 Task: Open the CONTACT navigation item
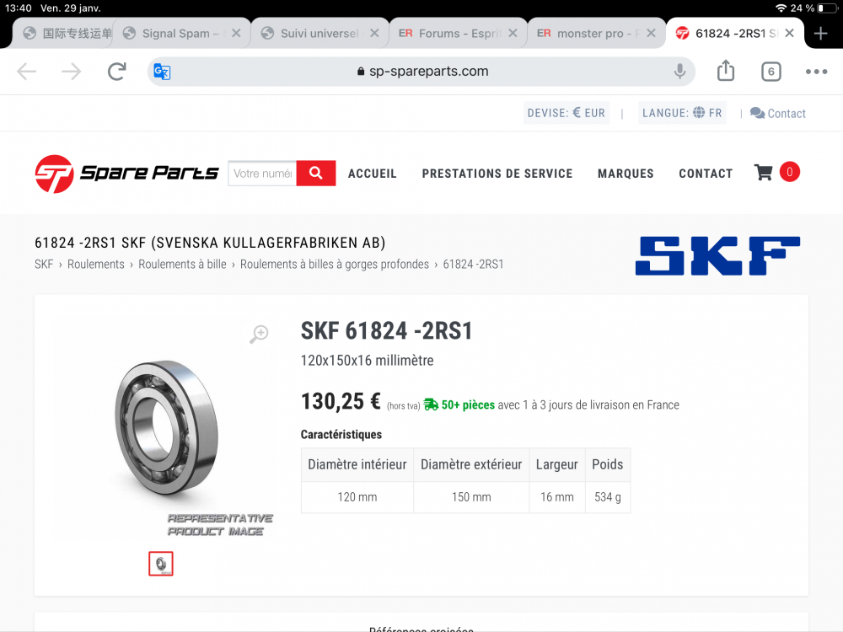(706, 174)
